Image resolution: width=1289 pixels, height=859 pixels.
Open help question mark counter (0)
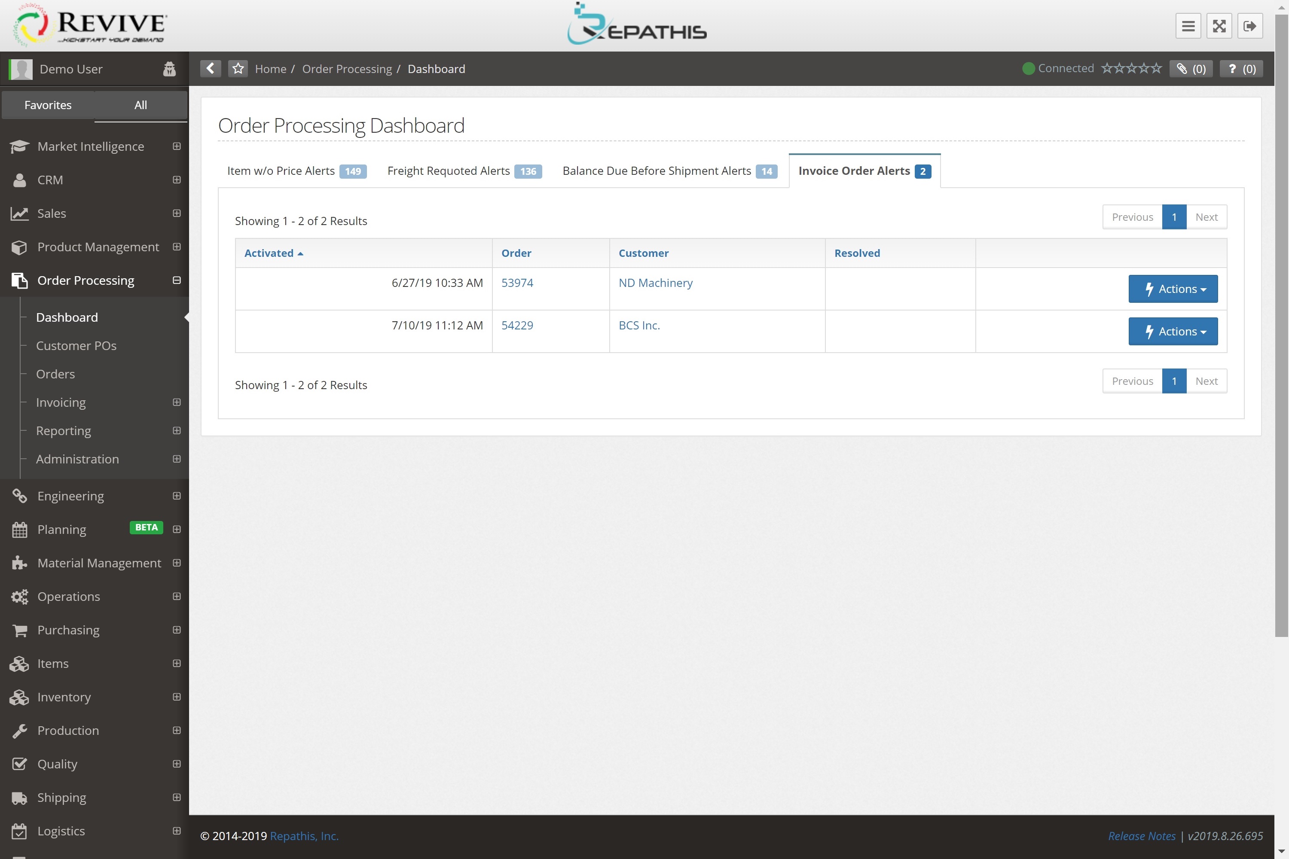1241,68
